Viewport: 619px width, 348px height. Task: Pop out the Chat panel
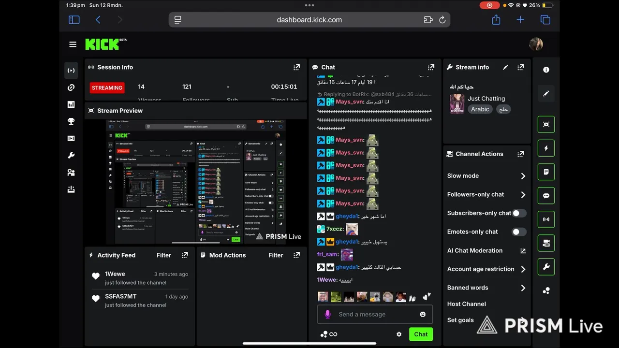coord(431,67)
